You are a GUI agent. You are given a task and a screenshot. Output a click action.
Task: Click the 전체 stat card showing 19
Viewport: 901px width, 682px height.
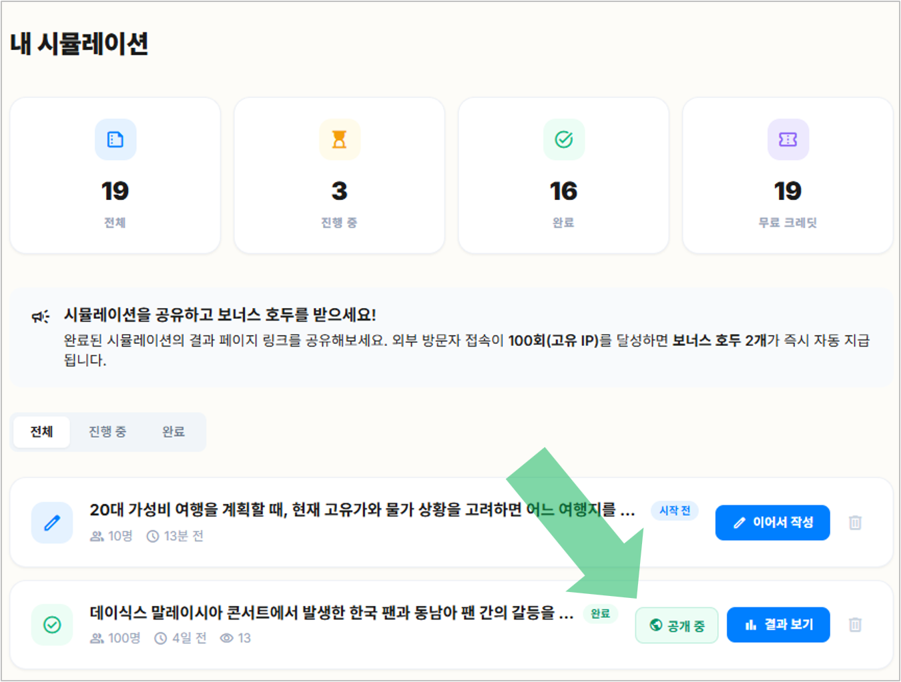pyautogui.click(x=115, y=175)
